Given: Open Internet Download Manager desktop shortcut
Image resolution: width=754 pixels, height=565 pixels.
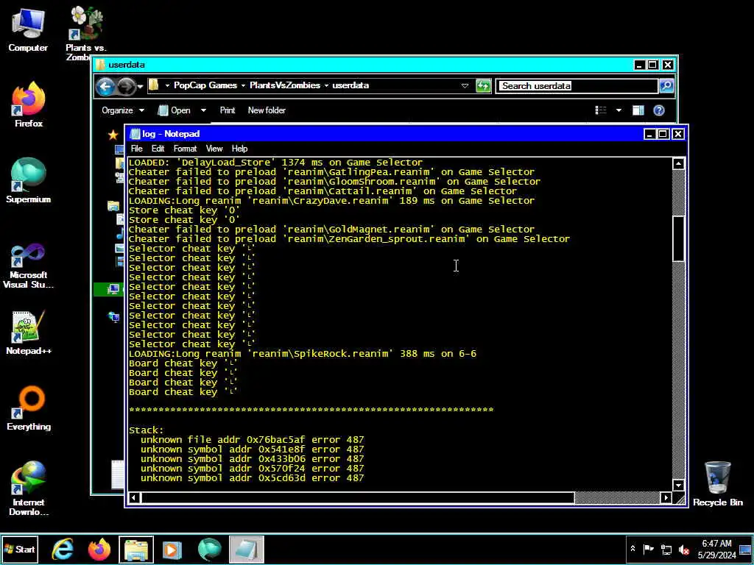Looking at the screenshot, I should click(x=29, y=488).
